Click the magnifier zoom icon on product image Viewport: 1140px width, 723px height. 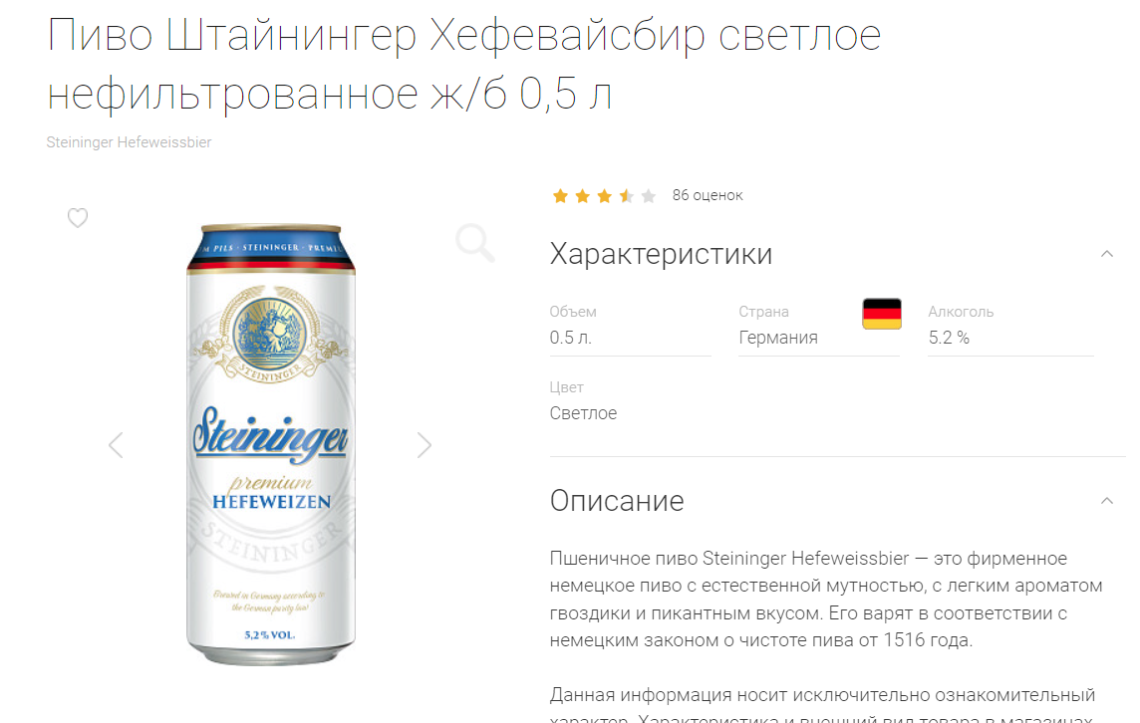coord(475,243)
